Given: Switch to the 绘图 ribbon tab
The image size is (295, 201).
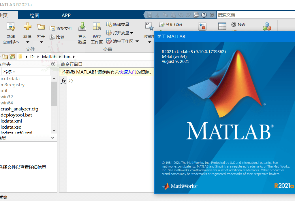Looking at the screenshot, I should [x=34, y=15].
